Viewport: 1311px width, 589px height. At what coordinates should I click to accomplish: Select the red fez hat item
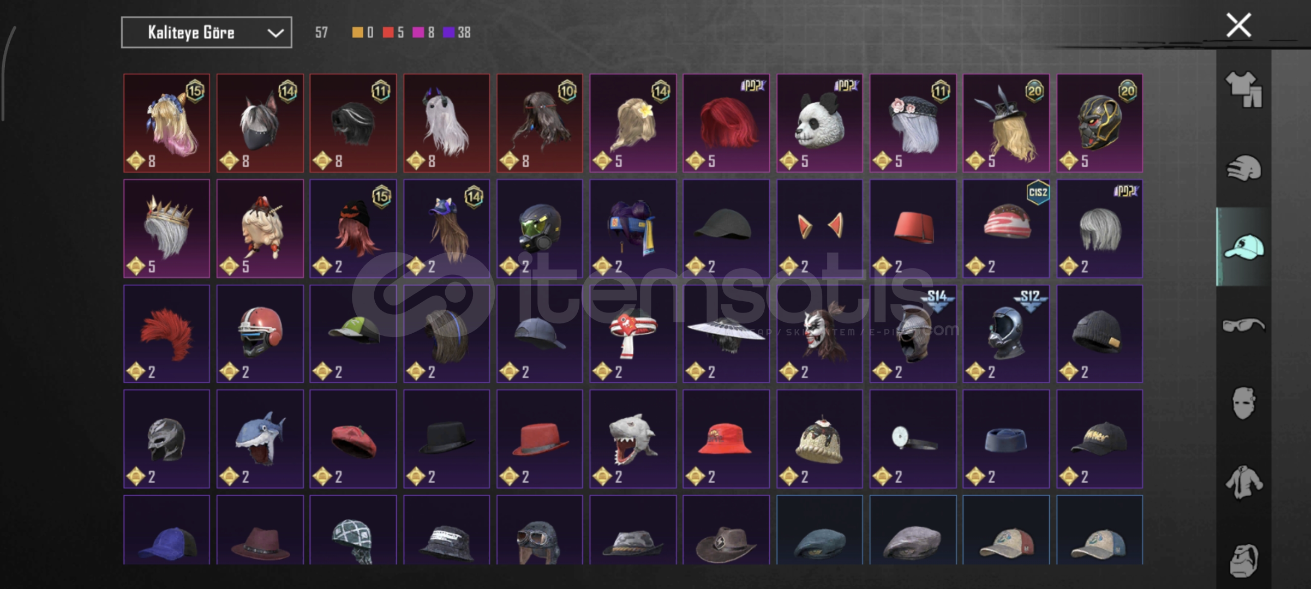point(913,229)
